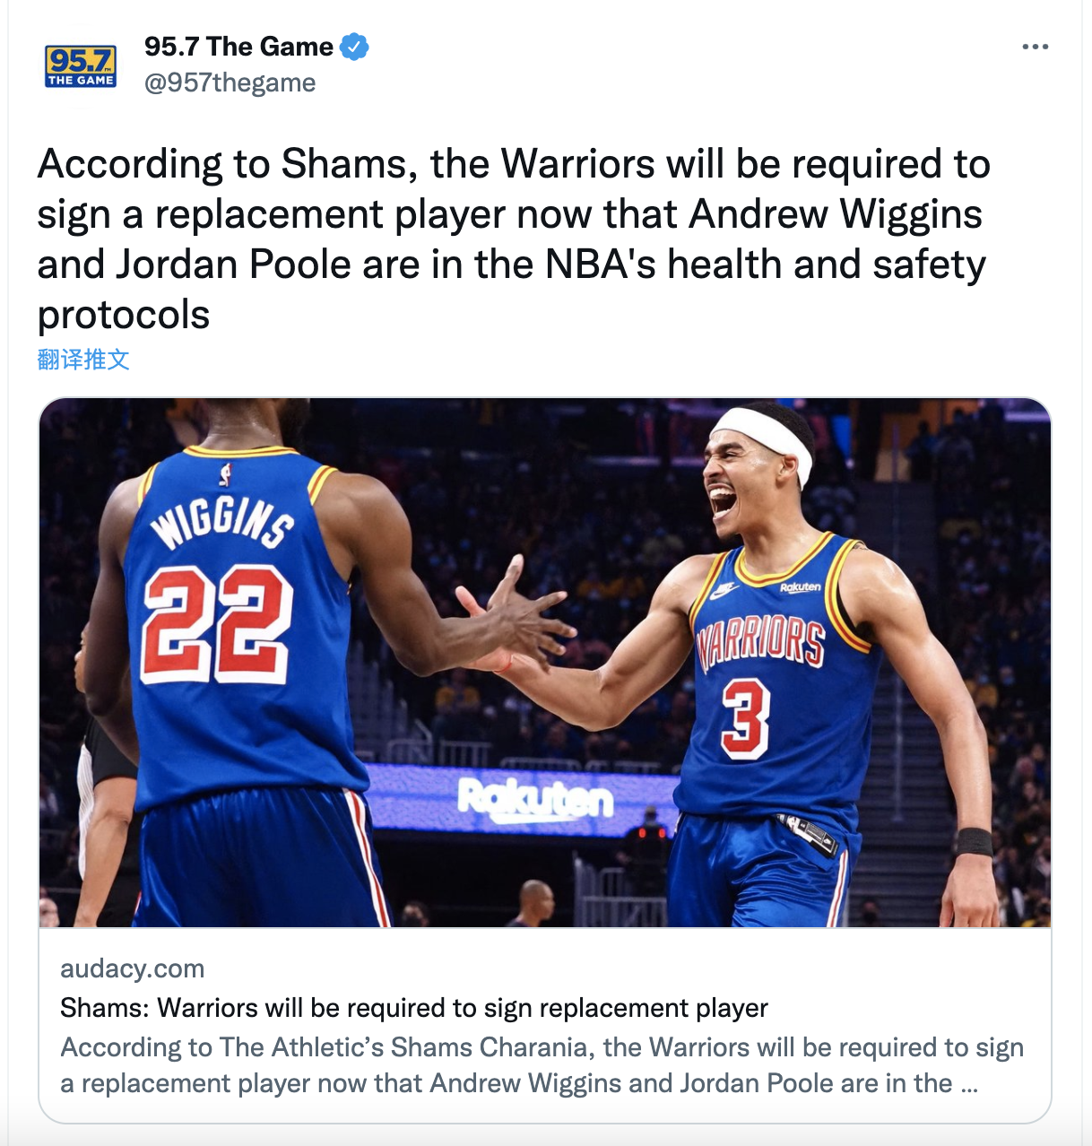Open the 95.7 The Game profile name
The height and width of the screenshot is (1146, 1092).
point(238,47)
